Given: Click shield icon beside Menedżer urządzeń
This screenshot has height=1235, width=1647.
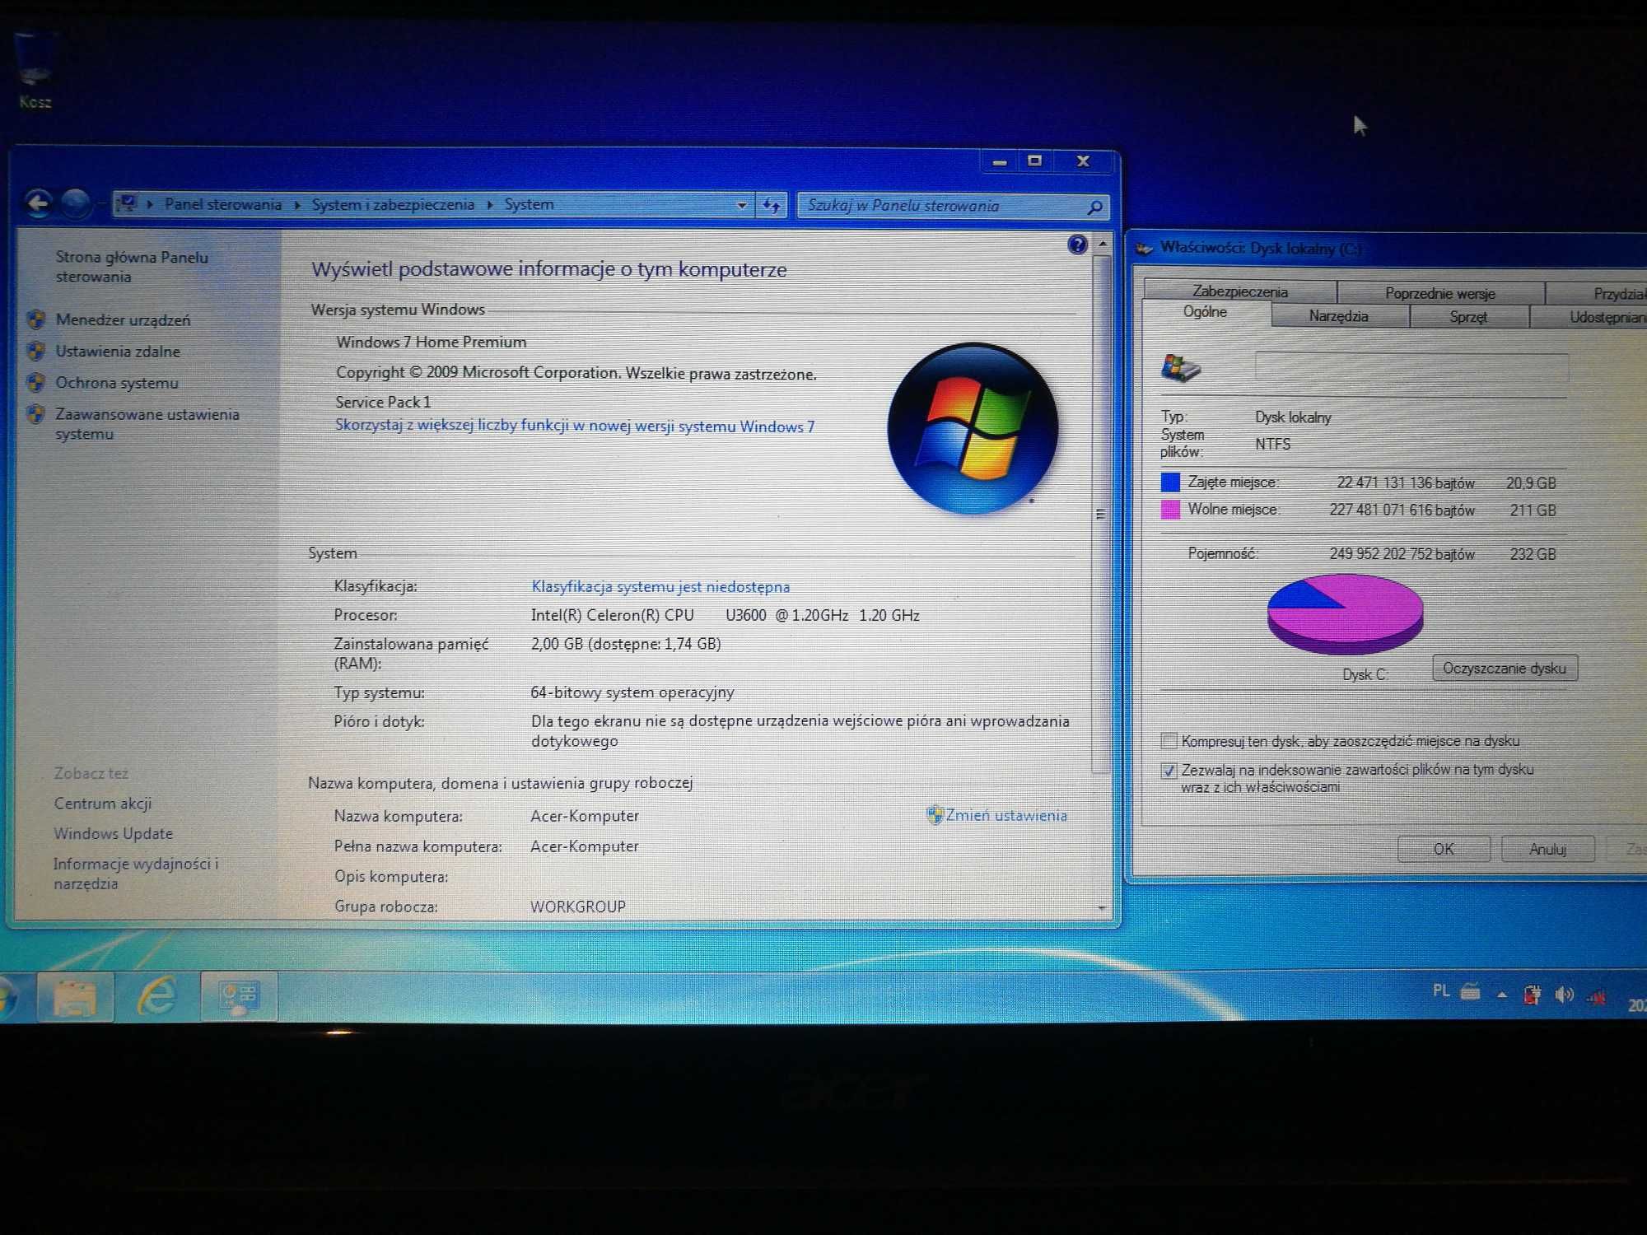Looking at the screenshot, I should pos(35,319).
